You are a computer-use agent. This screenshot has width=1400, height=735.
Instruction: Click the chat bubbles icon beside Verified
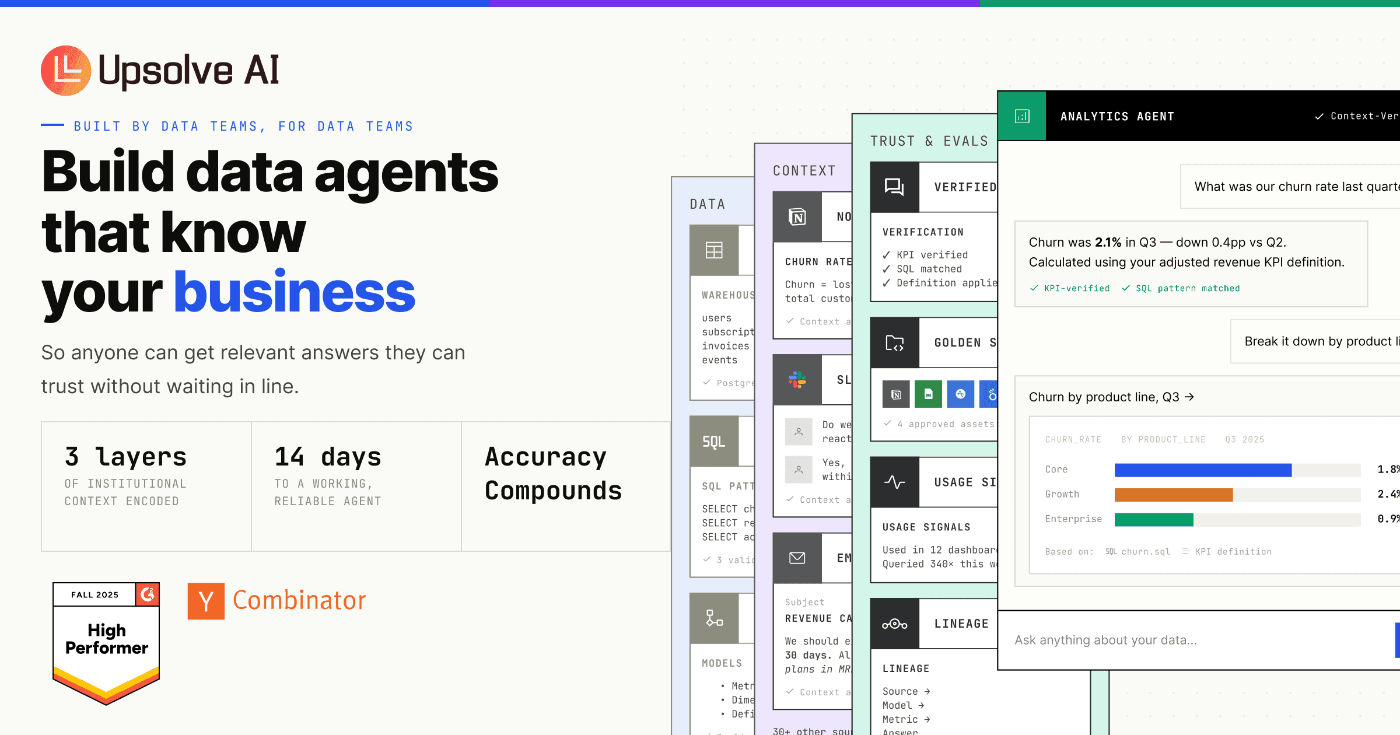(895, 187)
